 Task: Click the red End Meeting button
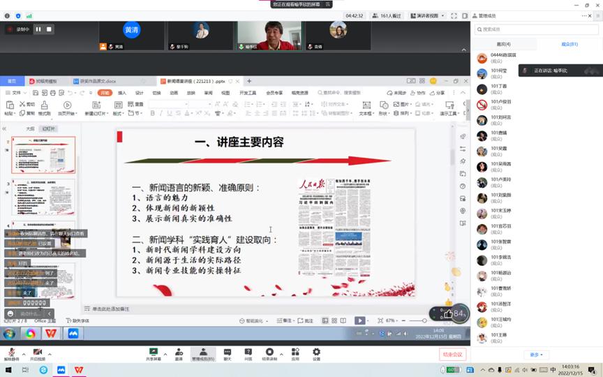pyautogui.click(x=452, y=355)
